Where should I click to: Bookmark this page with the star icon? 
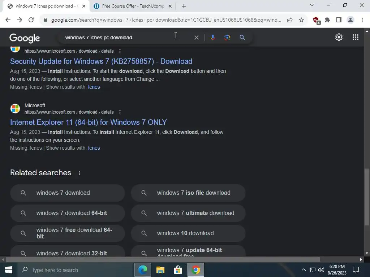(x=301, y=20)
